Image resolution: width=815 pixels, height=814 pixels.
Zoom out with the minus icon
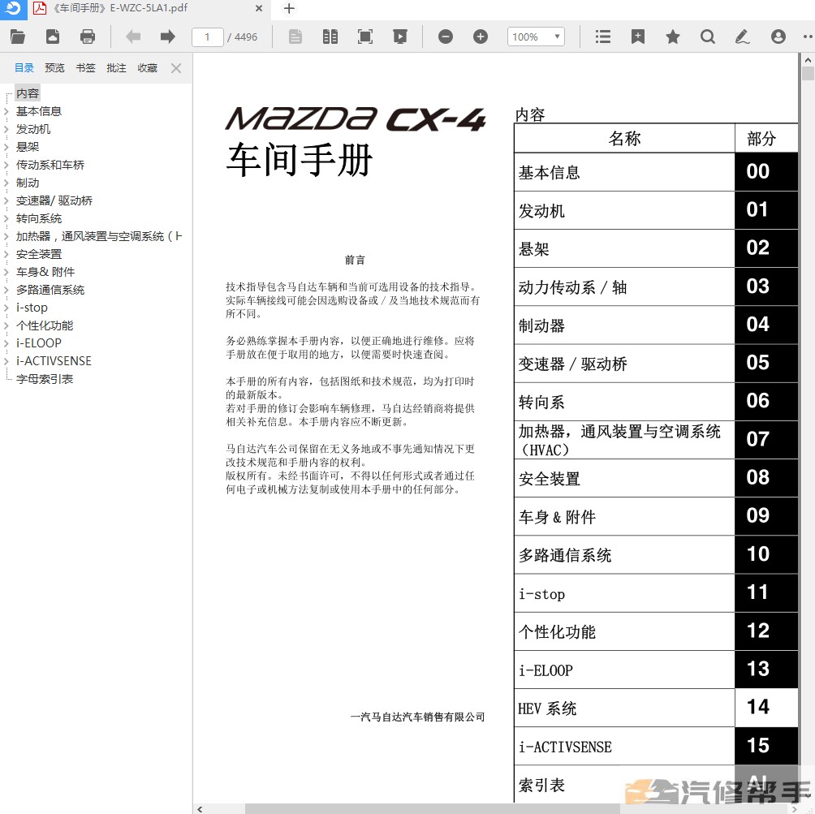(x=446, y=37)
